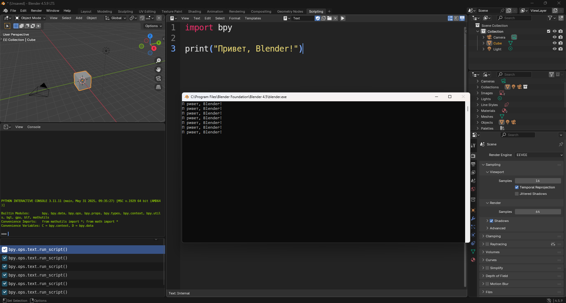
Task: Switch to the Geometry Nodes workspace tab
Action: pyautogui.click(x=290, y=11)
